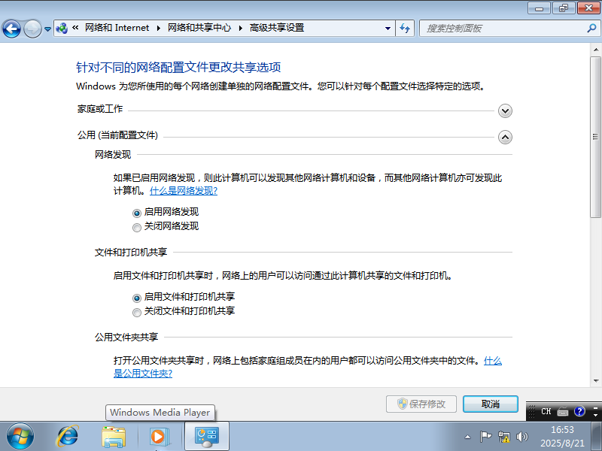Minimize the Control Panel window

pyautogui.click(x=540, y=8)
